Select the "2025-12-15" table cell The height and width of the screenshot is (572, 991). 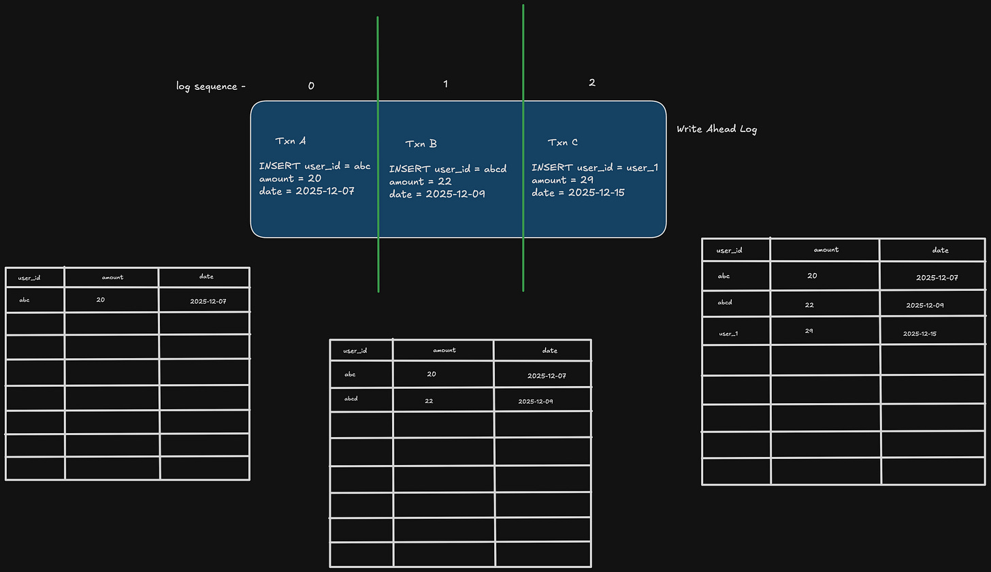click(x=920, y=334)
